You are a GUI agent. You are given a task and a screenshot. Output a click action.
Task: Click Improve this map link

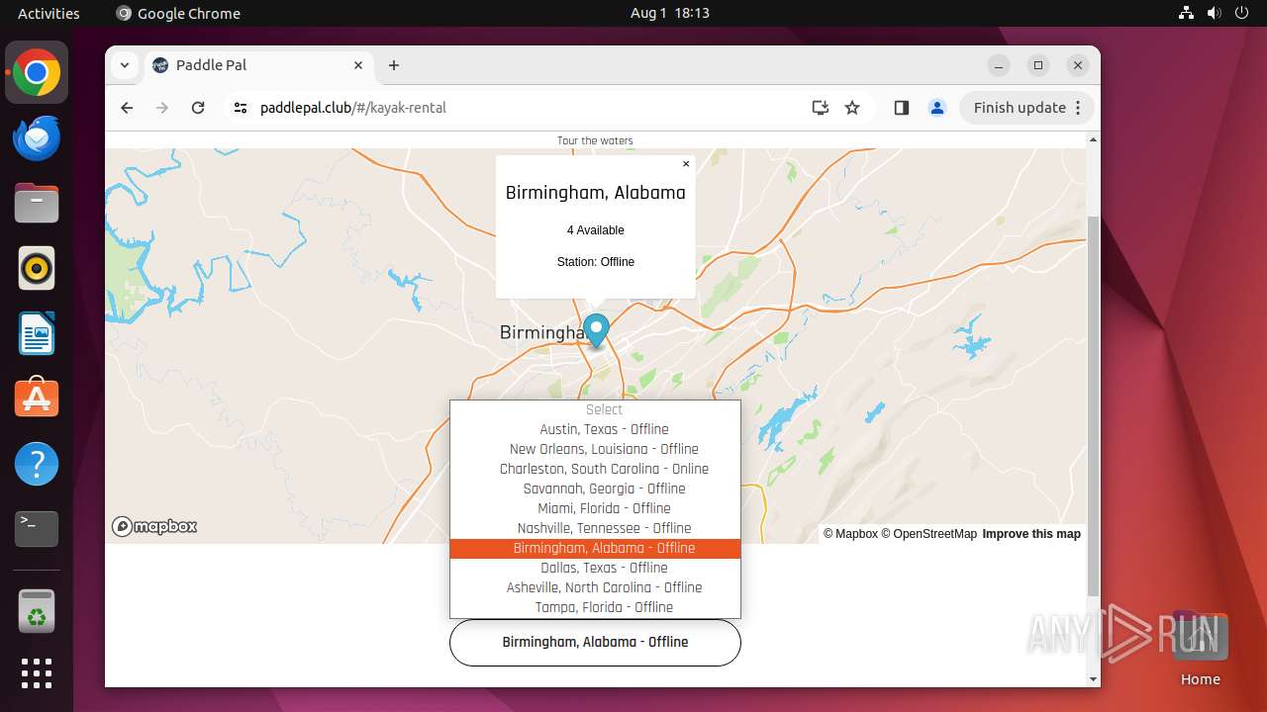1031,534
